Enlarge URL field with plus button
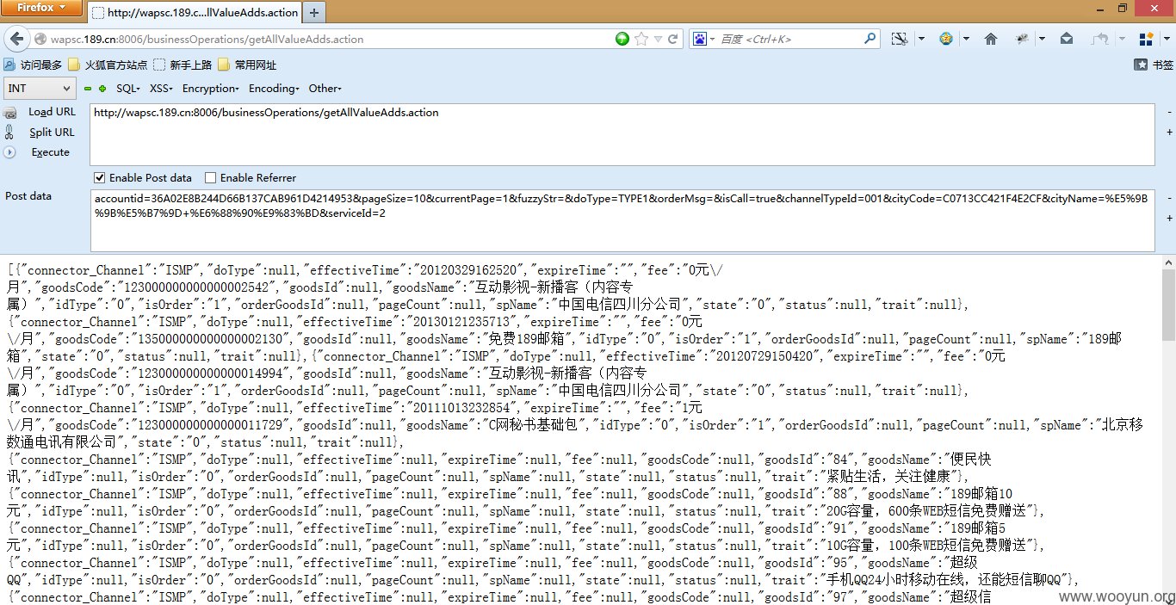1176x605 pixels. (1169, 133)
